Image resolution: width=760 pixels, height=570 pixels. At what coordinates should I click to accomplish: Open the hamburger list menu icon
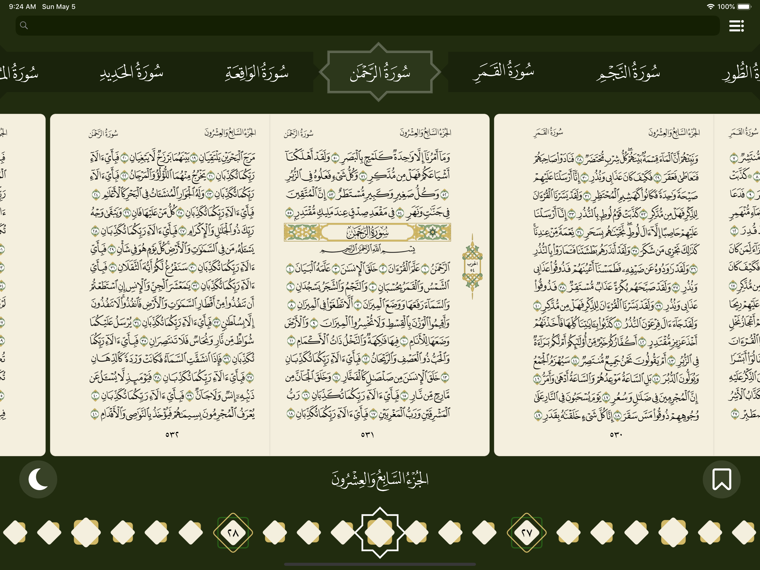pyautogui.click(x=736, y=26)
